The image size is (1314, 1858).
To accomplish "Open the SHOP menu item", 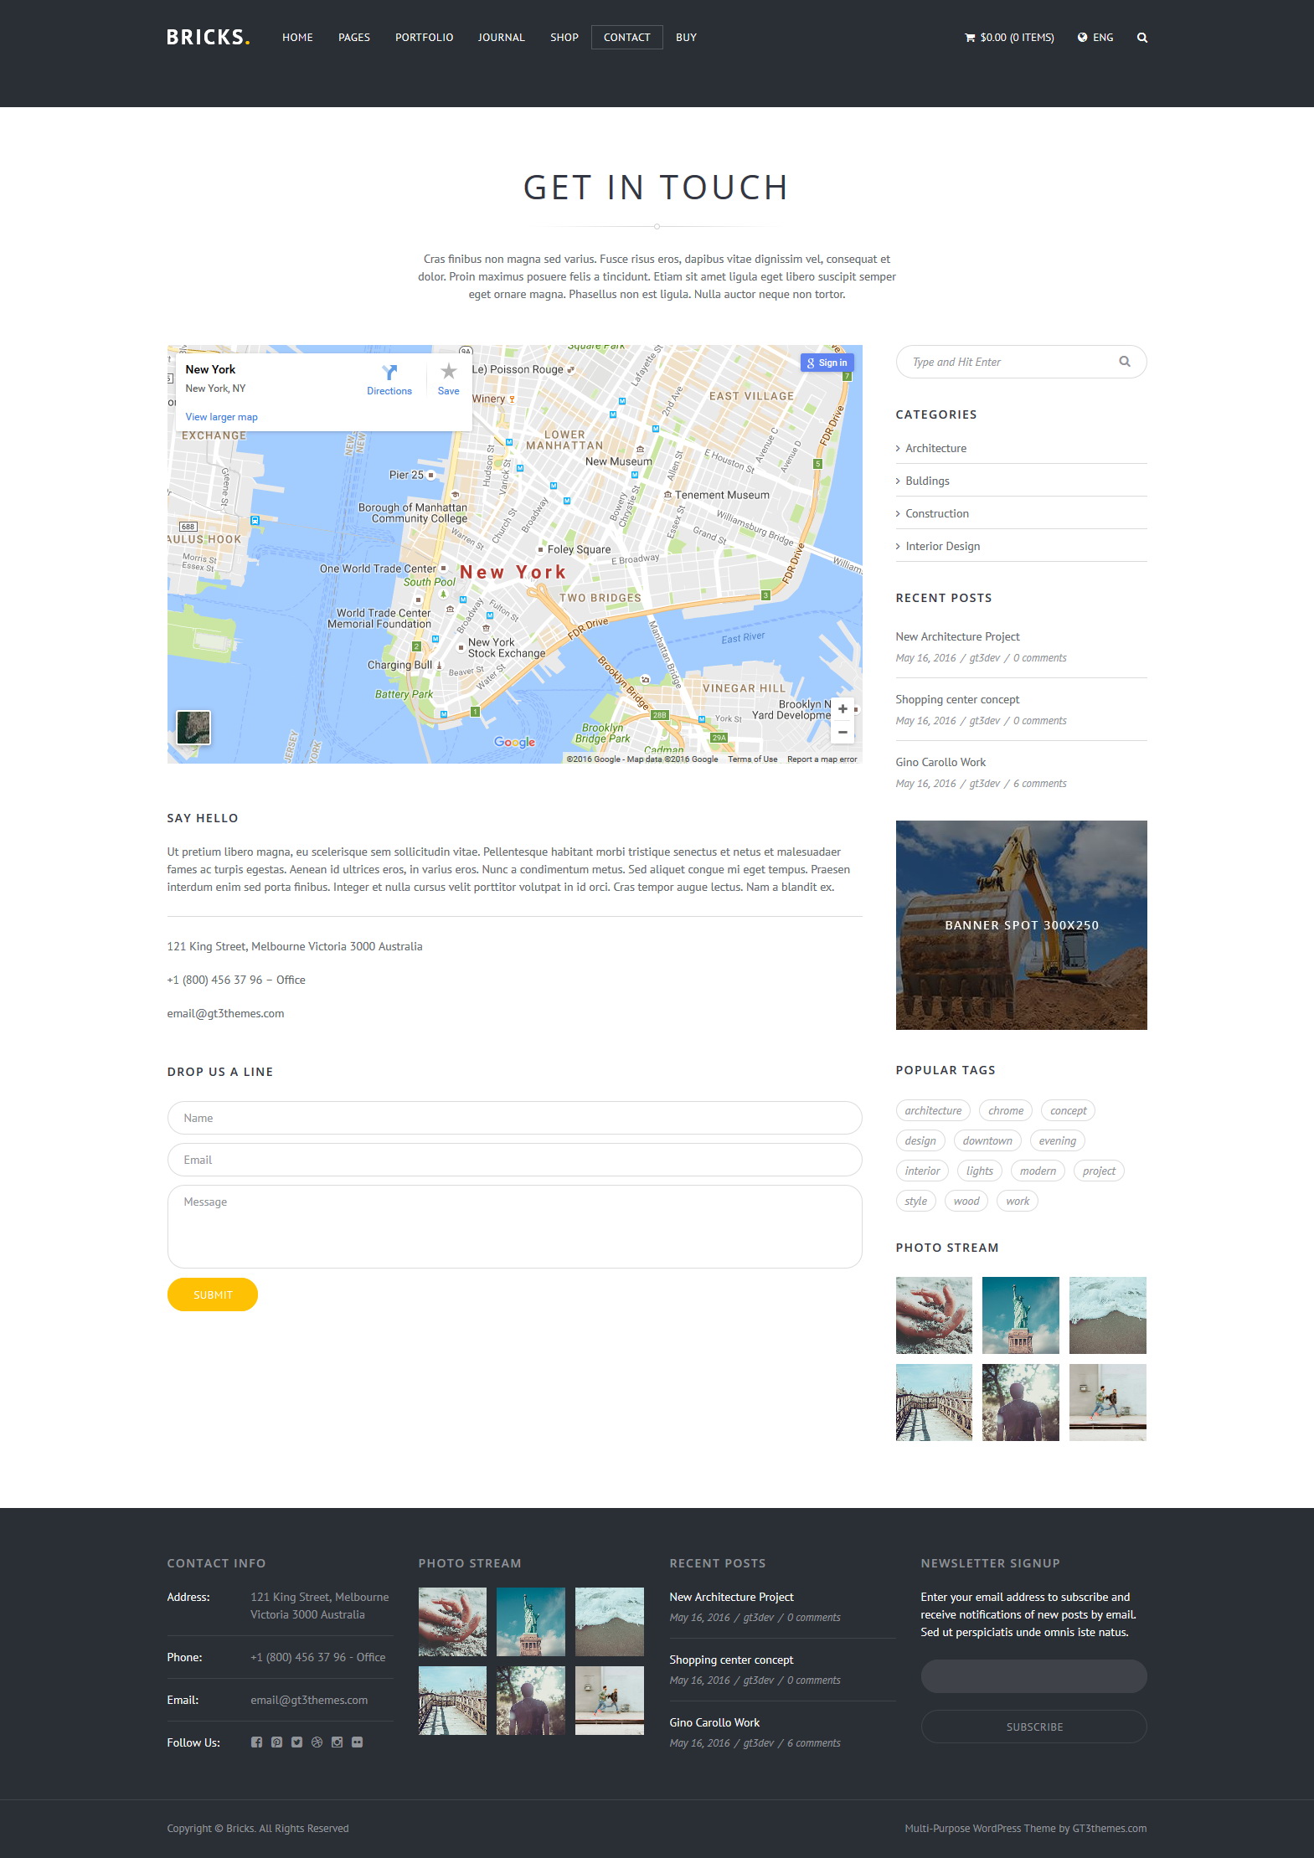I will pos(564,38).
